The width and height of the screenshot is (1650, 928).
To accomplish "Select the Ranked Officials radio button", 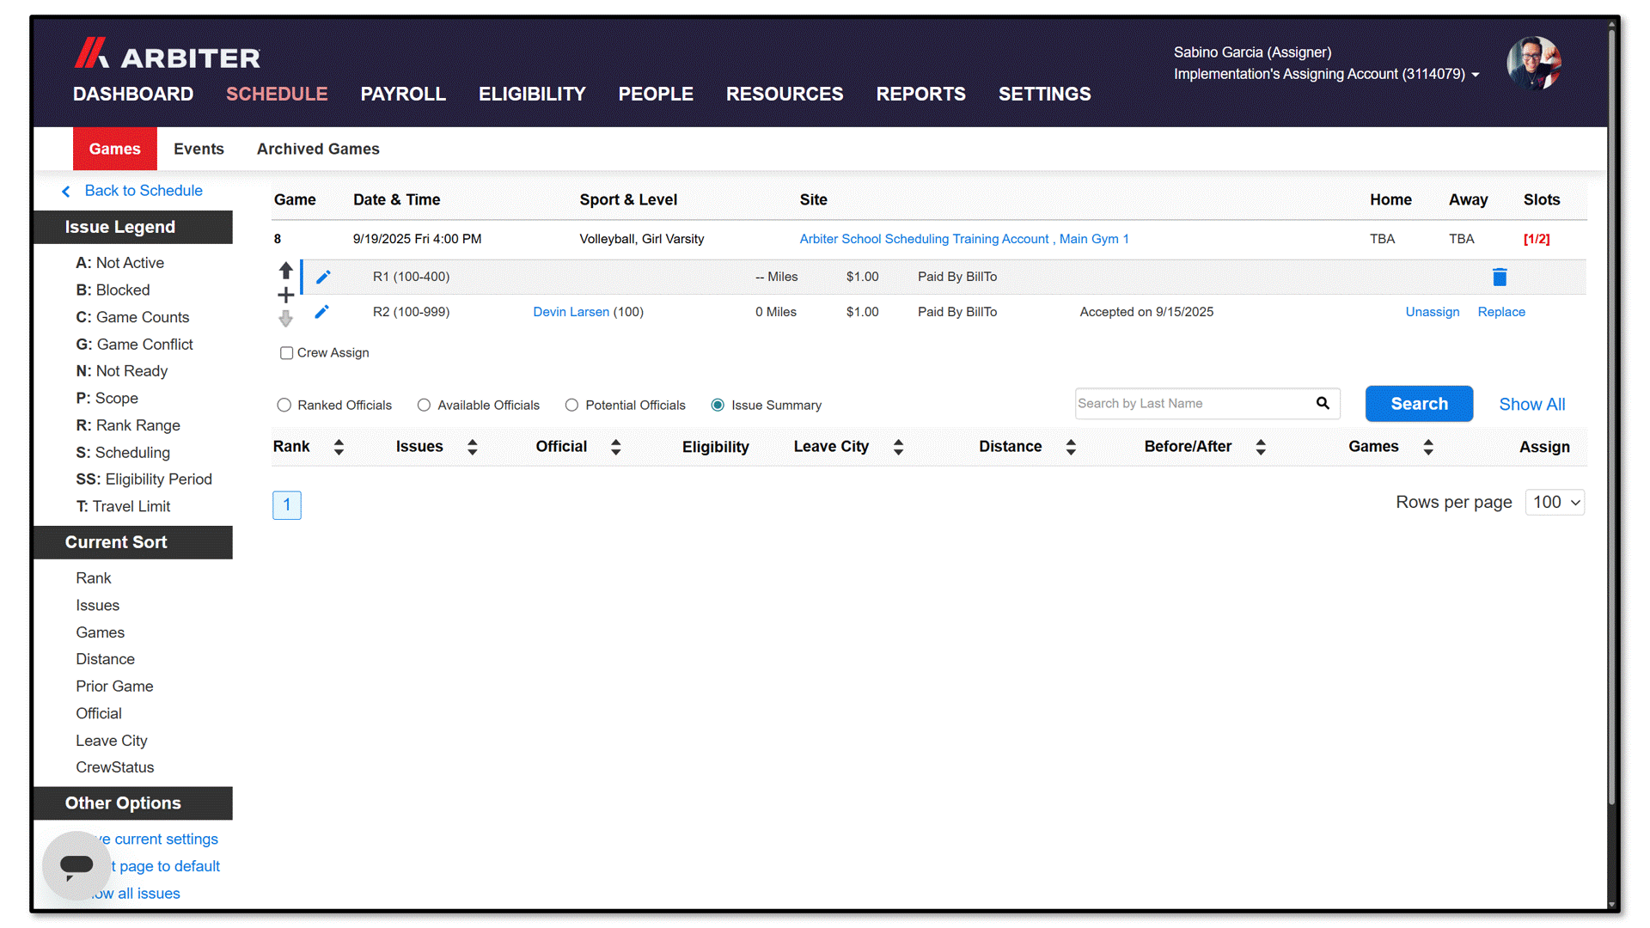I will 284,405.
